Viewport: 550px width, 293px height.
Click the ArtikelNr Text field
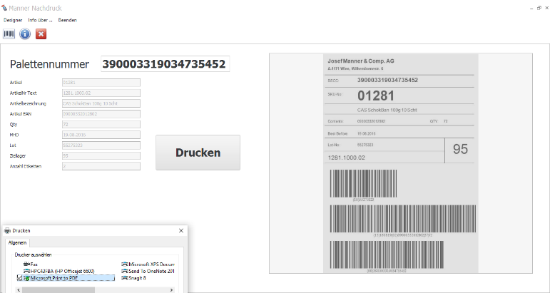pos(101,93)
